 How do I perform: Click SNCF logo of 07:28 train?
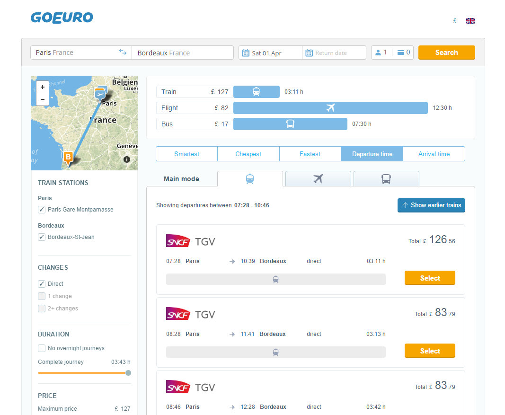[x=178, y=240]
